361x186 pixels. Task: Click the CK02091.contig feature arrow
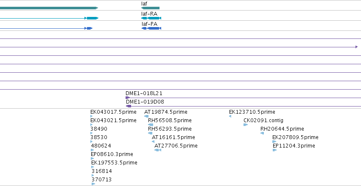(x=246, y=125)
